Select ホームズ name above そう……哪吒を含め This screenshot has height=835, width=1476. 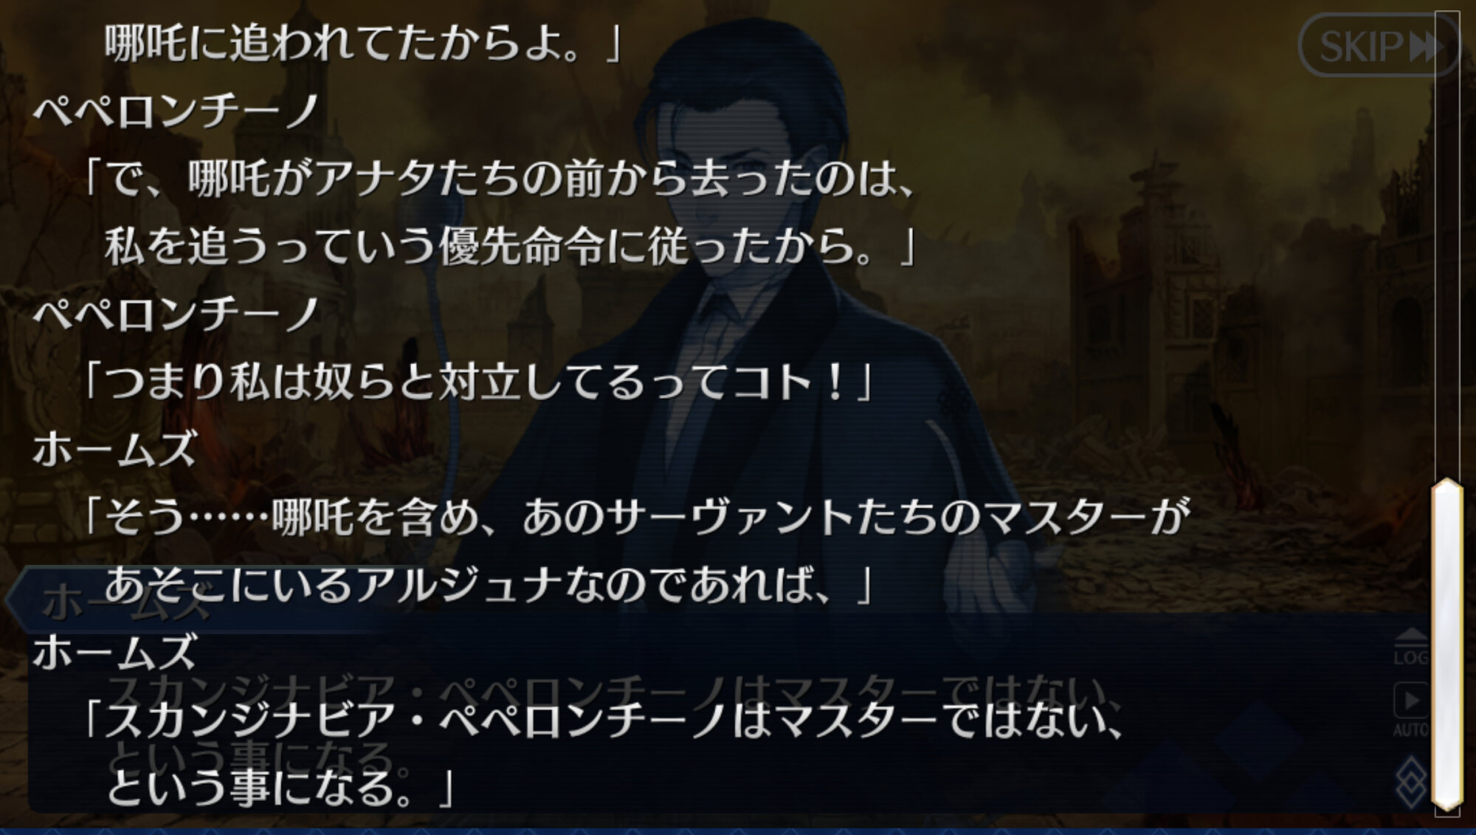(114, 449)
